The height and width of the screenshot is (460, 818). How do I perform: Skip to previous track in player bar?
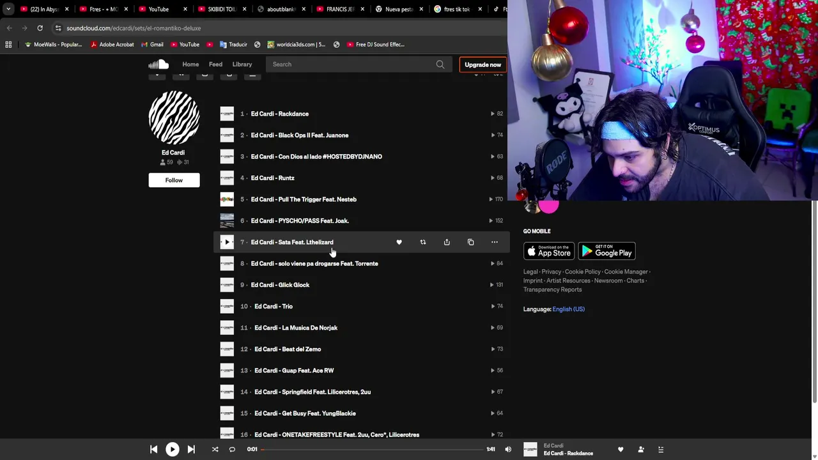pos(153,449)
